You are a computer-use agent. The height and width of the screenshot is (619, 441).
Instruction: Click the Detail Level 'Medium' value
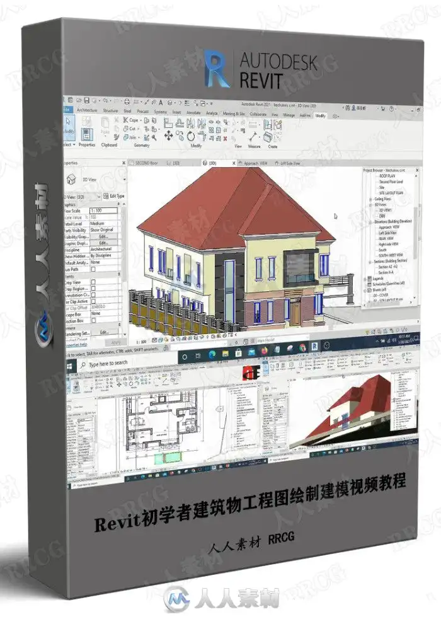(104, 223)
